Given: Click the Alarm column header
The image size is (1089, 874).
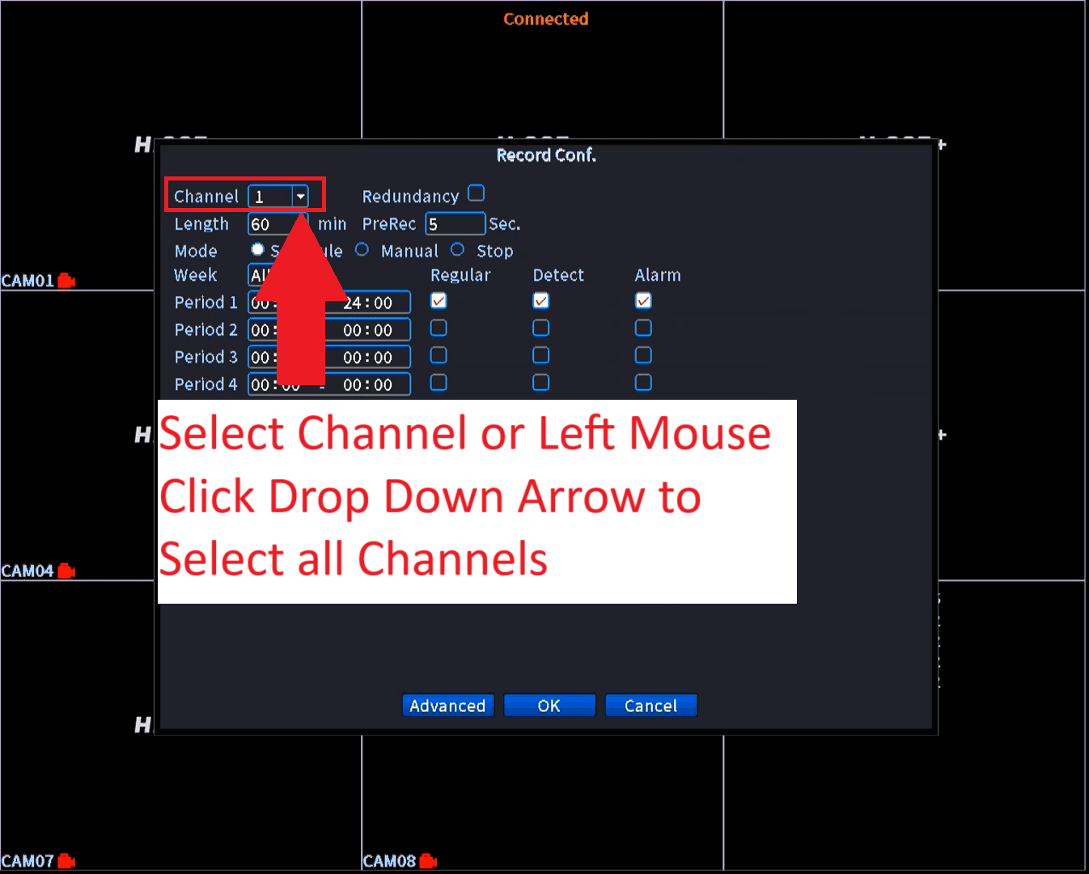Looking at the screenshot, I should tap(658, 275).
